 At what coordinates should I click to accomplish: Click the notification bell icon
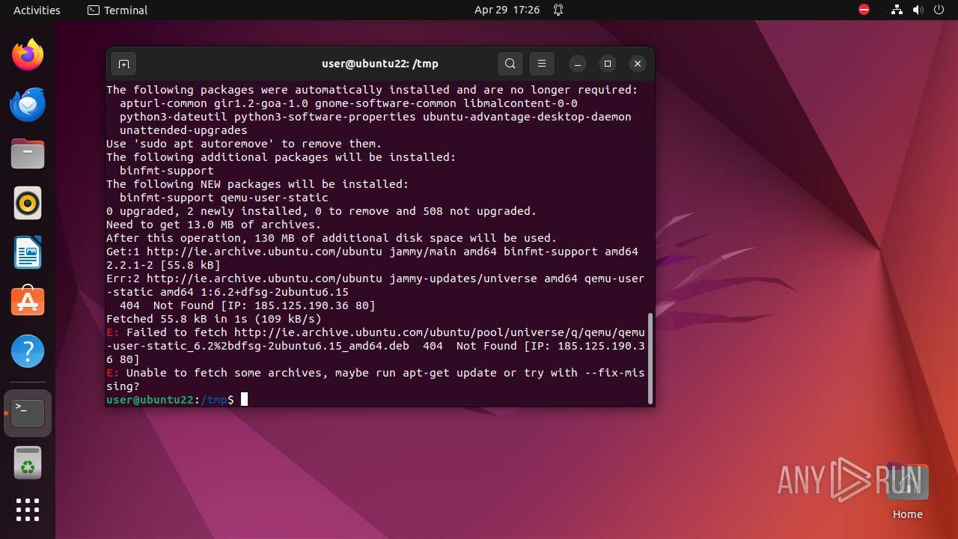558,10
